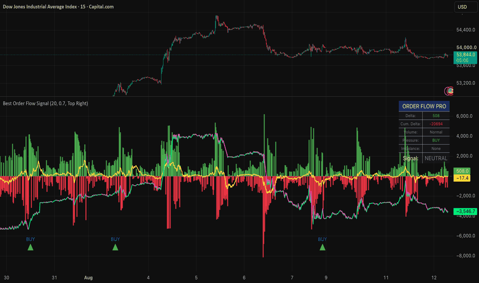Click the 53,200.0 price axis label
Image resolution: width=479 pixels, height=283 pixels.
(x=466, y=83)
